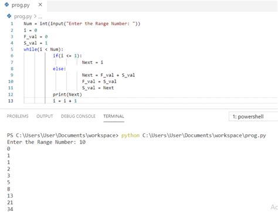Click the 'F_val = S_val' line
278x213 pixels.
click(x=99, y=82)
